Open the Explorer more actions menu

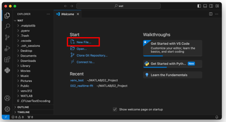48,14
